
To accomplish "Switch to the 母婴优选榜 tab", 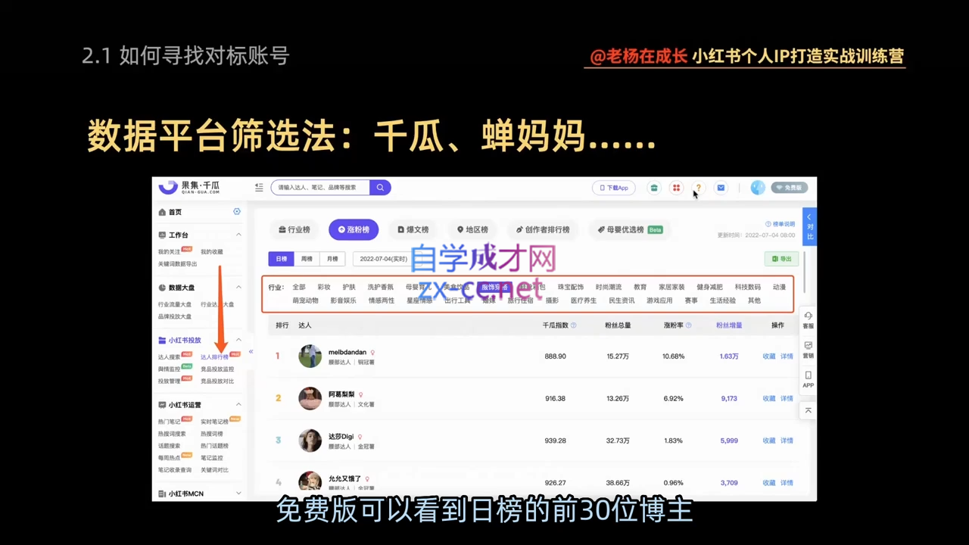I will (630, 229).
